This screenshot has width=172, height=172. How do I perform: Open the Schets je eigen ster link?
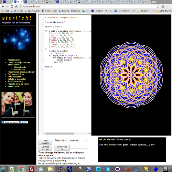tap(17, 79)
